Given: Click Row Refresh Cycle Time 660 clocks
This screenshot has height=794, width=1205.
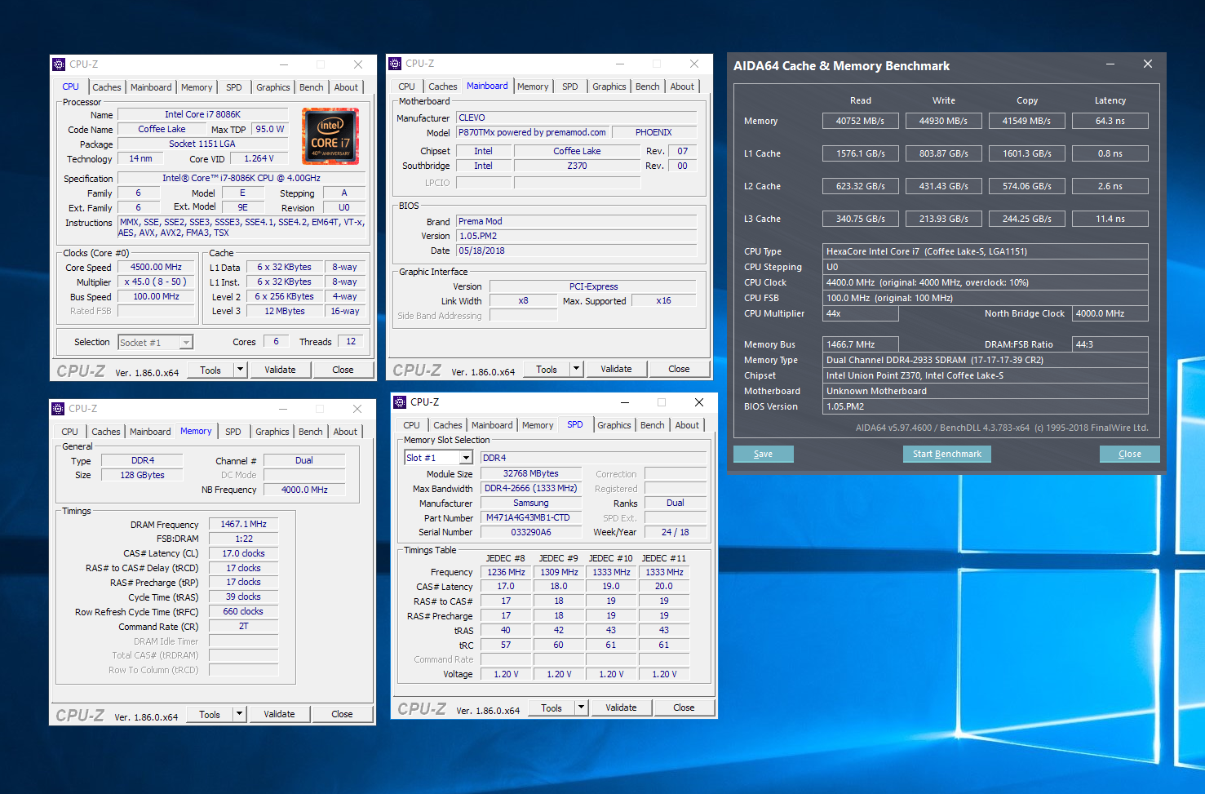Looking at the screenshot, I should pos(243,611).
